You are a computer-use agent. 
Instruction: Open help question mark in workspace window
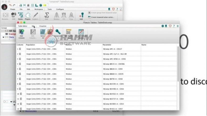(117, 9)
